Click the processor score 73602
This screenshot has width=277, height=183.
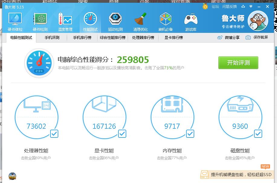tap(36, 126)
